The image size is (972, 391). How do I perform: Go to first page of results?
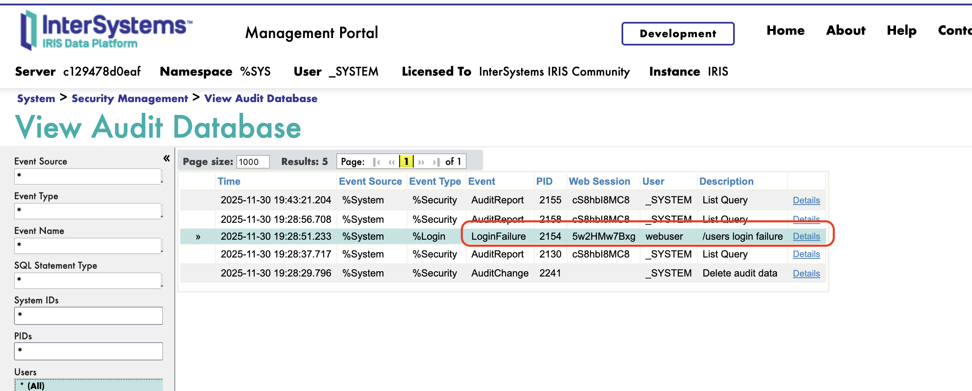(x=376, y=162)
